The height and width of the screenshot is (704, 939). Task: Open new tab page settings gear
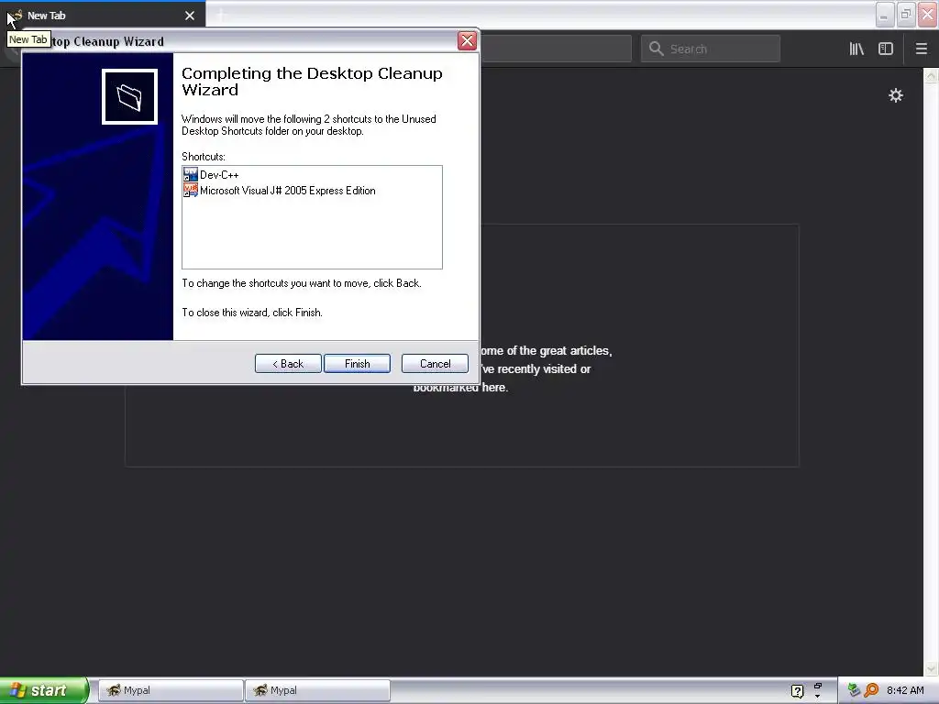click(895, 95)
